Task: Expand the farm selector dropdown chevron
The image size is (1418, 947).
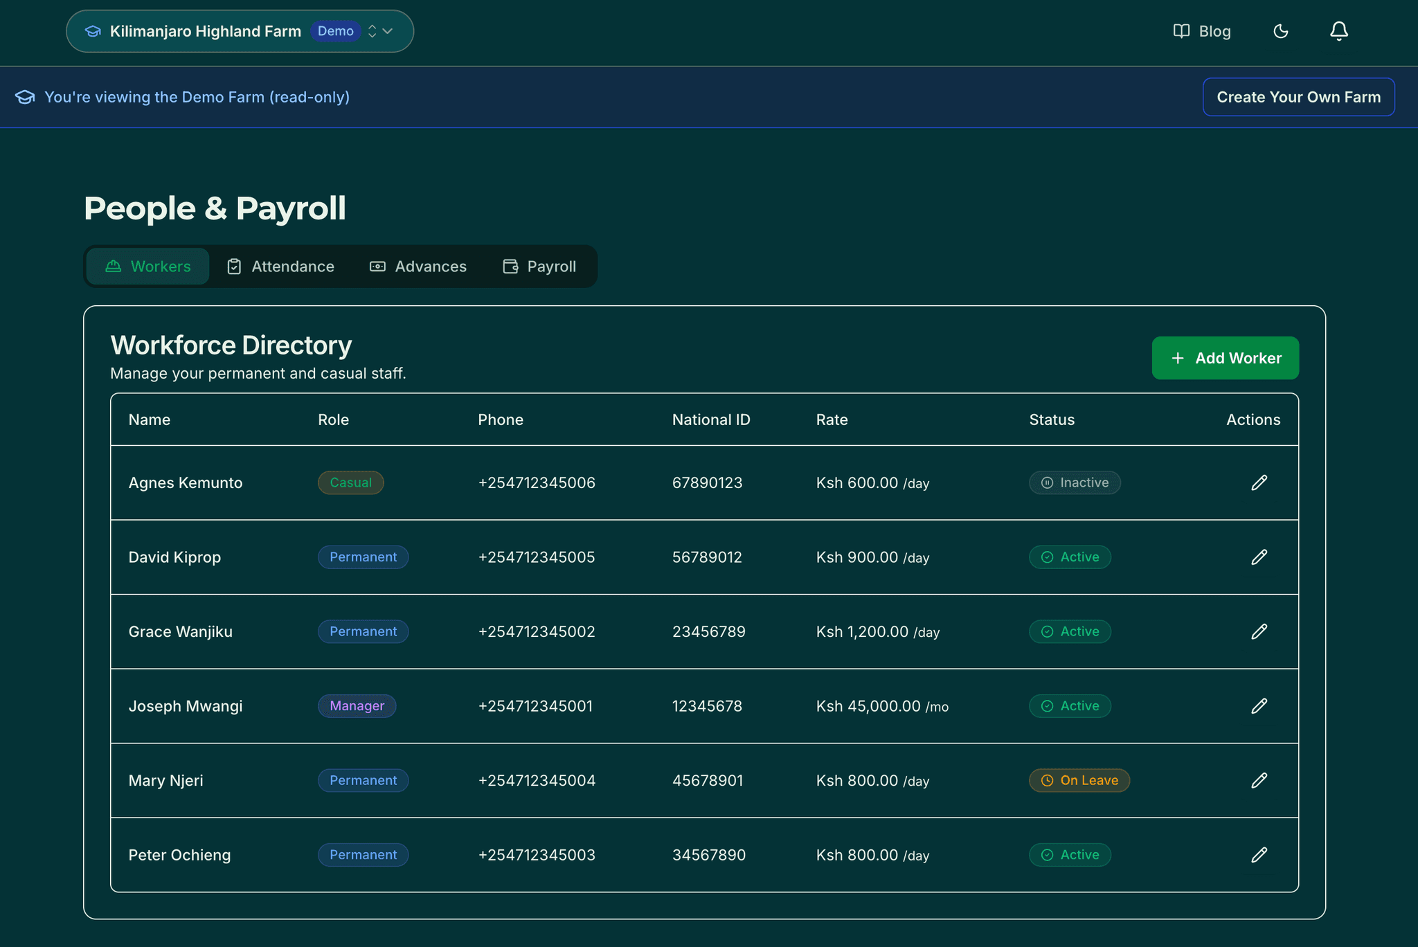Action: pos(388,31)
